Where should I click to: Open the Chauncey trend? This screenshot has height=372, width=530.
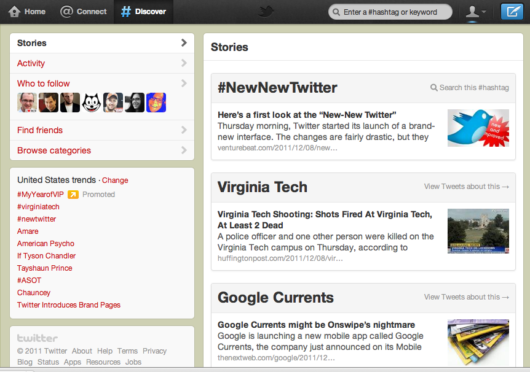34,293
